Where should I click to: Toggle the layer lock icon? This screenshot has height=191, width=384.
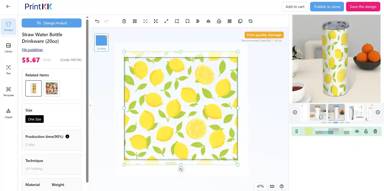tap(366, 131)
